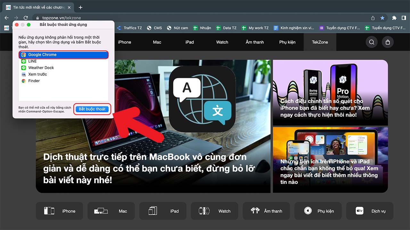Open the My work TZ bookmark

pos(255,28)
